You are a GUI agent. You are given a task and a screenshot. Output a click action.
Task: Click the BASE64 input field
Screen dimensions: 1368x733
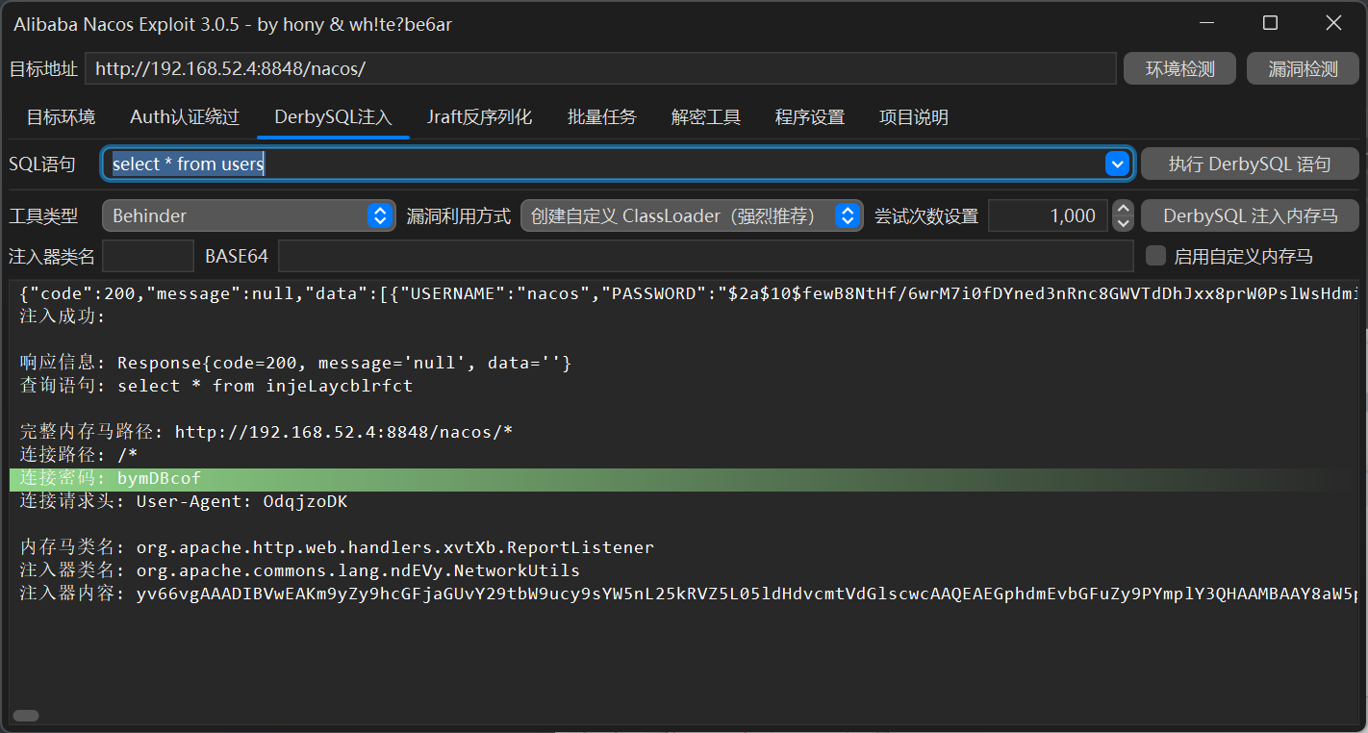tap(706, 256)
